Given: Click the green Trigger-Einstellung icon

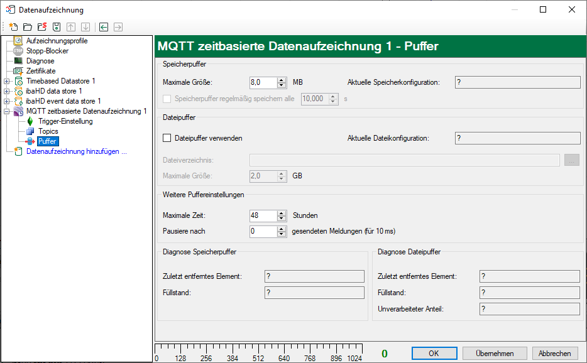Looking at the screenshot, I should (30, 121).
